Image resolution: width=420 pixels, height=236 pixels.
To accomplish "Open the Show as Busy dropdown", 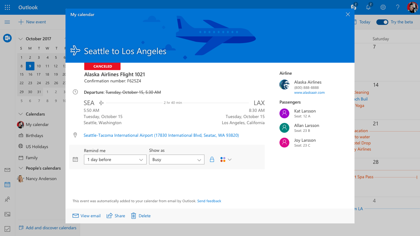I will coord(177,159).
